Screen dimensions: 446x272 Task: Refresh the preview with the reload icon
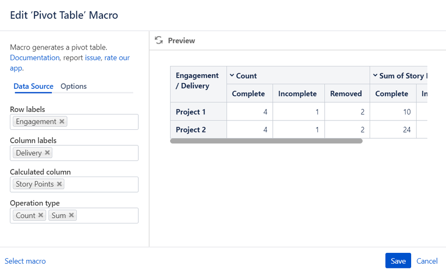coord(159,41)
